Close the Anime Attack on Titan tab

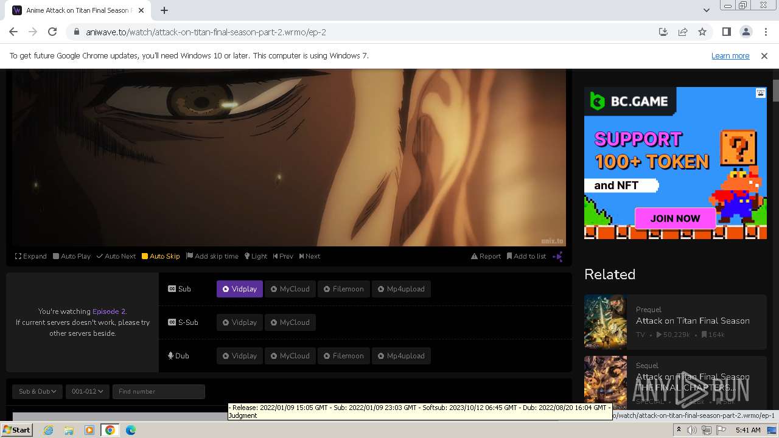(x=141, y=10)
